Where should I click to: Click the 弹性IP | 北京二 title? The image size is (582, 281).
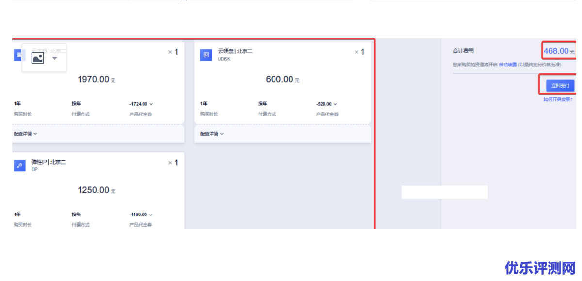(x=48, y=162)
